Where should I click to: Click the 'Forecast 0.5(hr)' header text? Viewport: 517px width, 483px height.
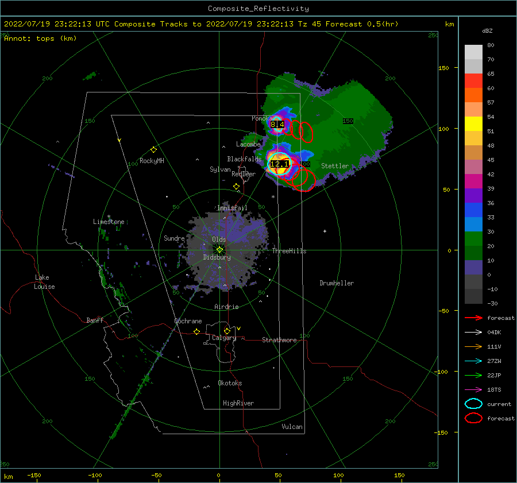click(362, 24)
